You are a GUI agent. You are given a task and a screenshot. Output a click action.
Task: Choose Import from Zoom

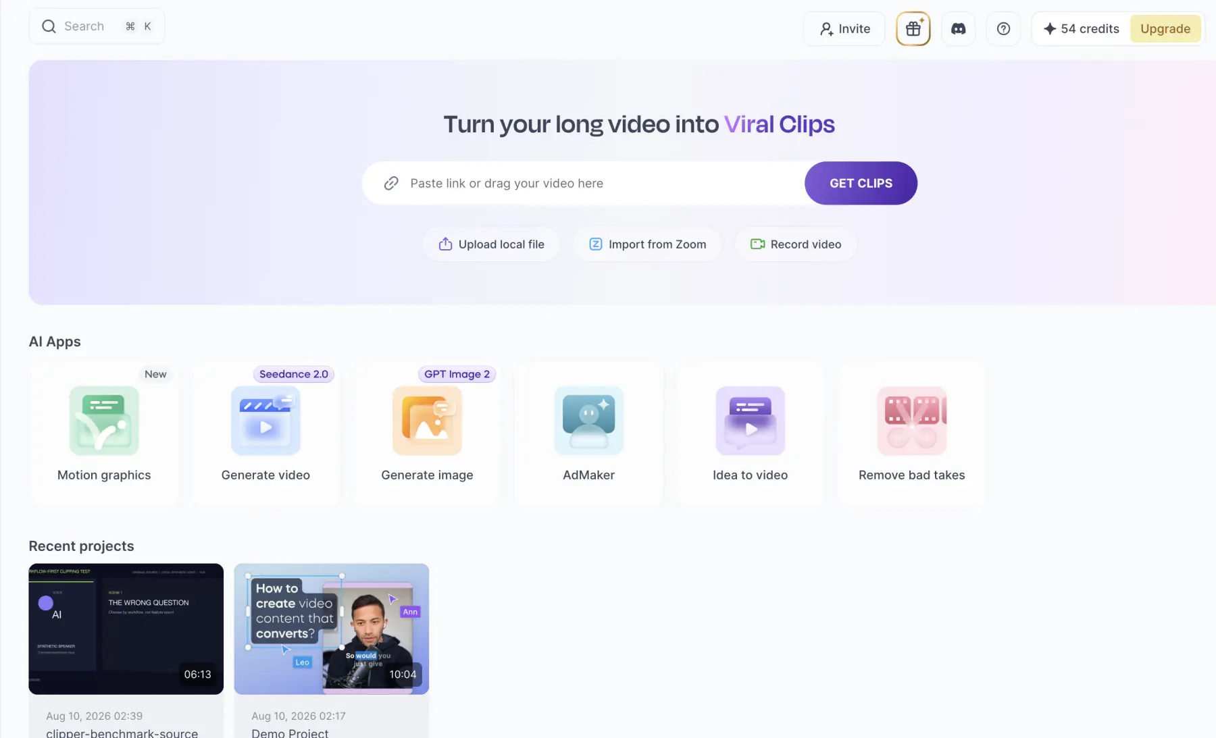tap(647, 244)
